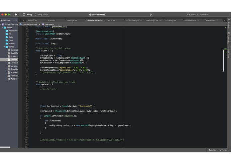Click the Solution pad auto-hide icon
Viewport: 231px width, 164px height.
coord(14,21)
